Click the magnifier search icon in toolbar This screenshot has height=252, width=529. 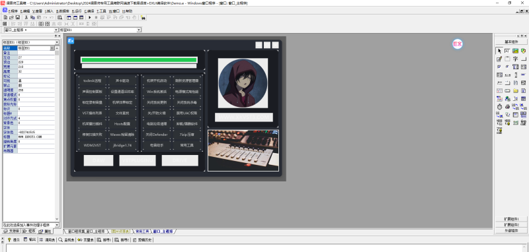point(60,18)
